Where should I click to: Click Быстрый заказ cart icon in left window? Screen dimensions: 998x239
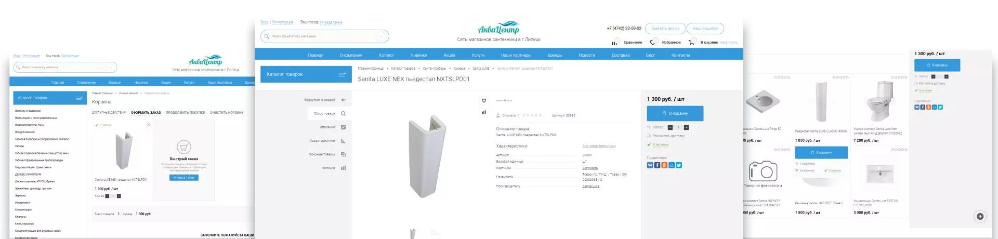pos(183,147)
